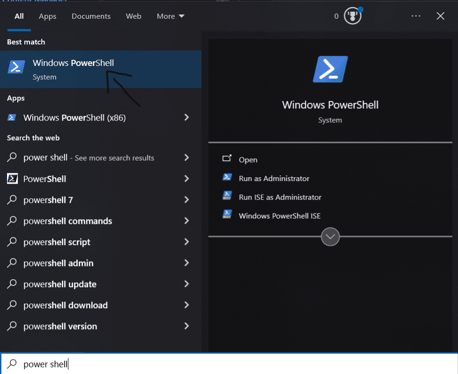This screenshot has width=458, height=374.
Task: Click the Windows PowerShell ISE icon
Action: click(x=227, y=214)
